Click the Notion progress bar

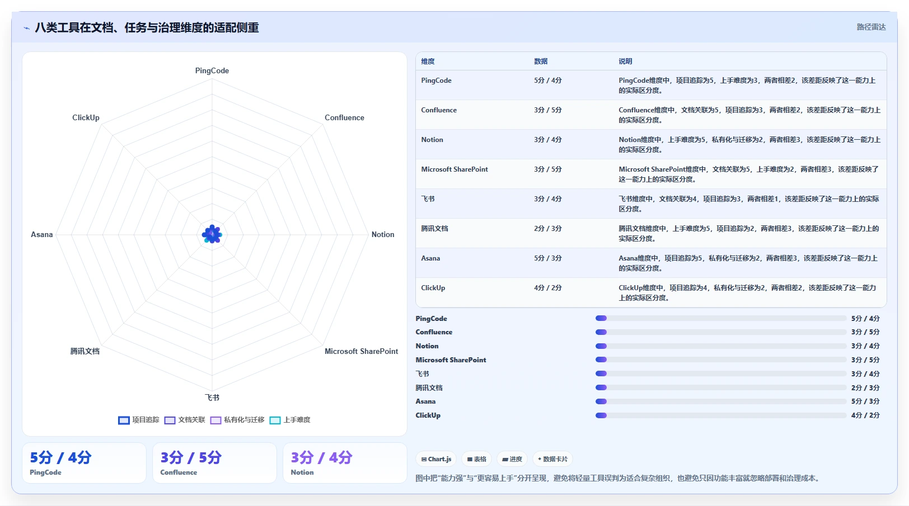721,346
